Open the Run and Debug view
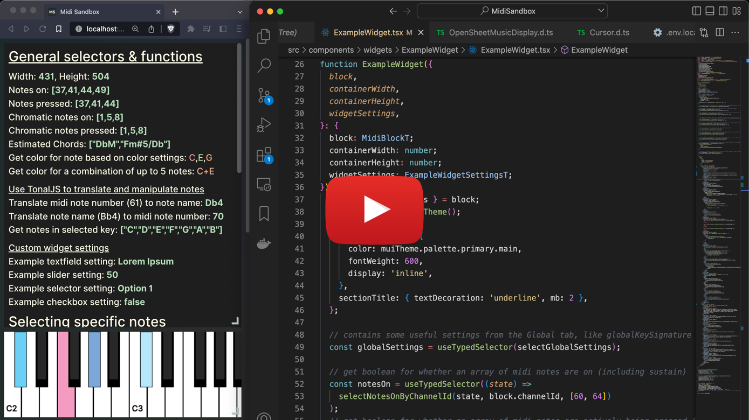Image resolution: width=749 pixels, height=420 pixels. (x=264, y=125)
